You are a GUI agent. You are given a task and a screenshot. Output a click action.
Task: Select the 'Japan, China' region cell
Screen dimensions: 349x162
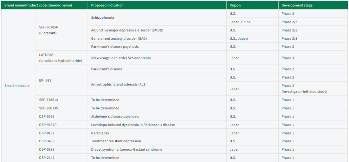pos(240,22)
